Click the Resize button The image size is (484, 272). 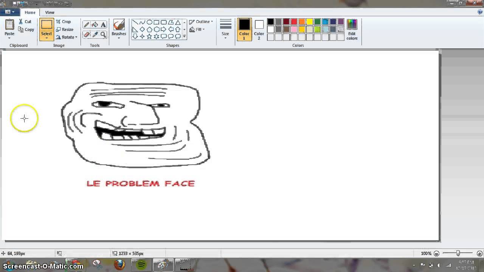[65, 29]
